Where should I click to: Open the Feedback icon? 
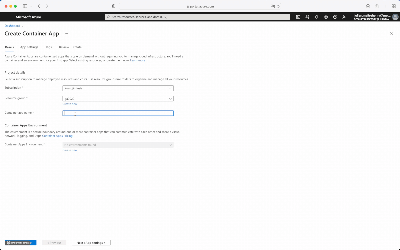(345, 17)
